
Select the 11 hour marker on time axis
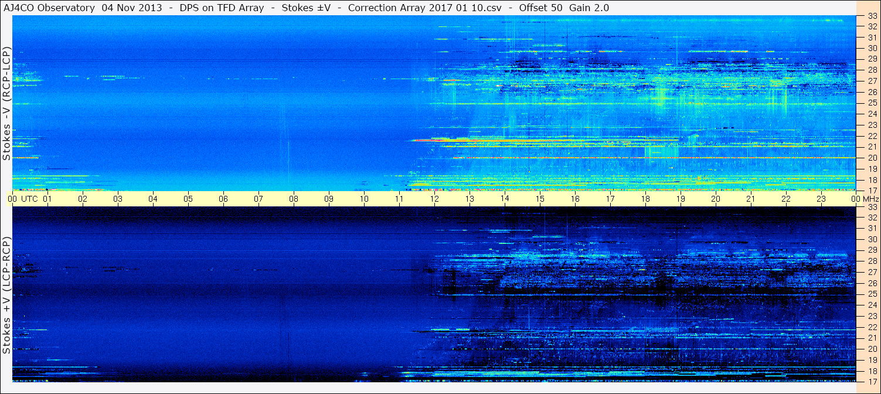[x=399, y=199]
